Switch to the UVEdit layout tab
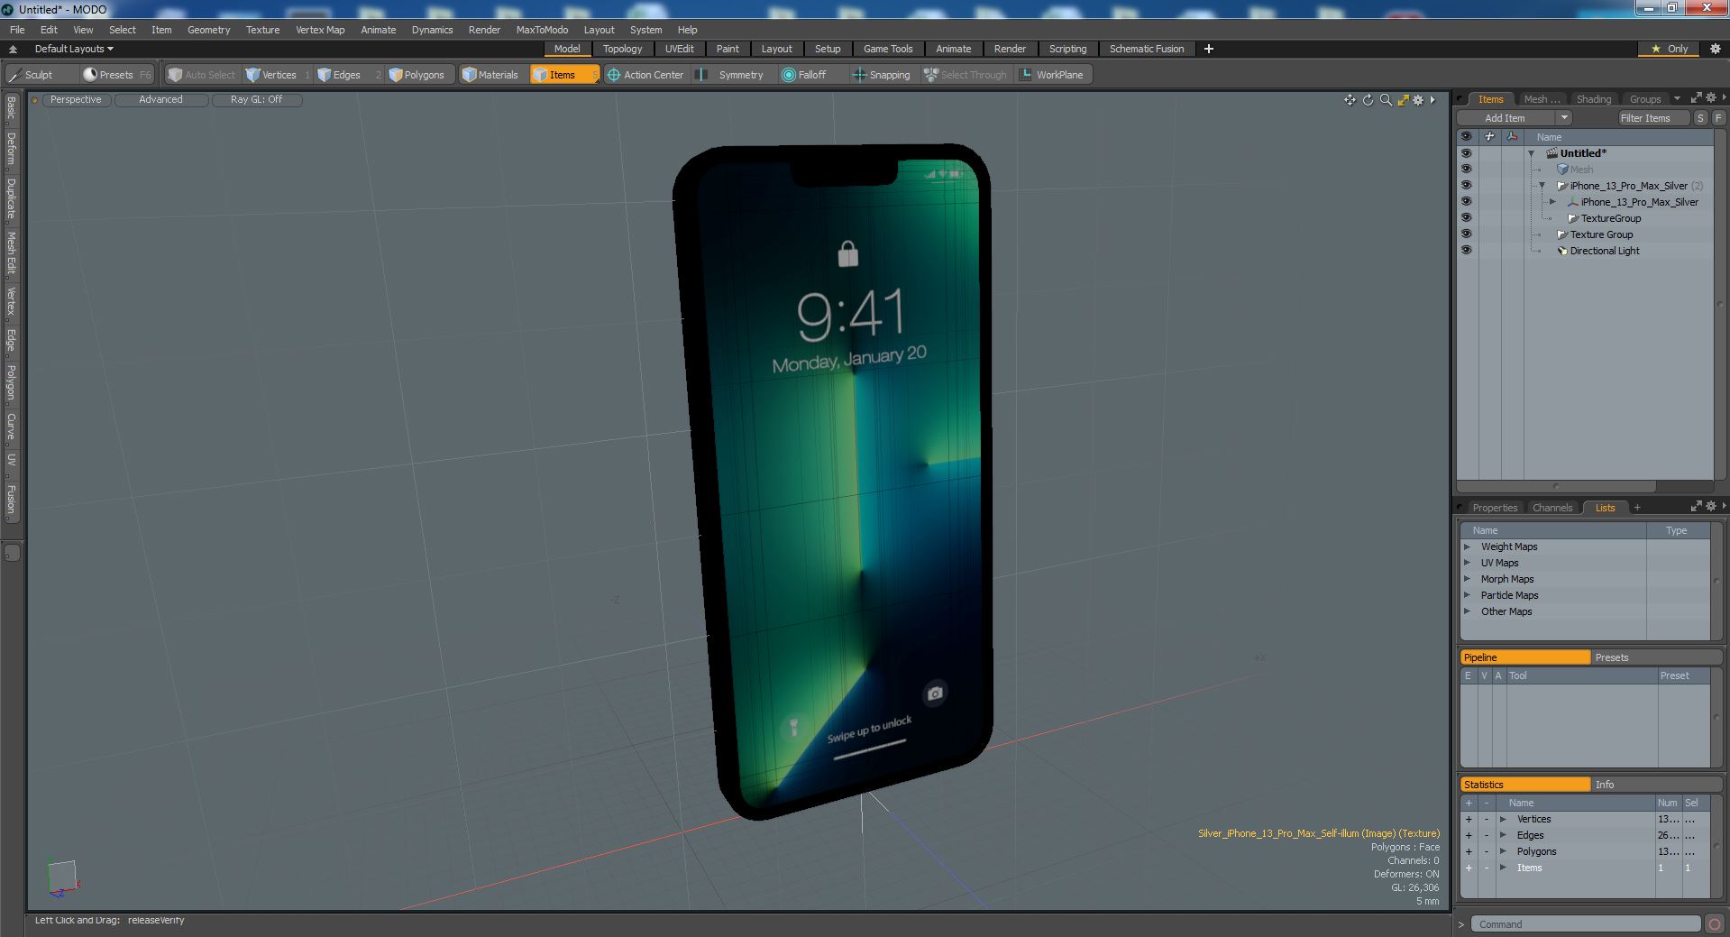 click(x=679, y=49)
